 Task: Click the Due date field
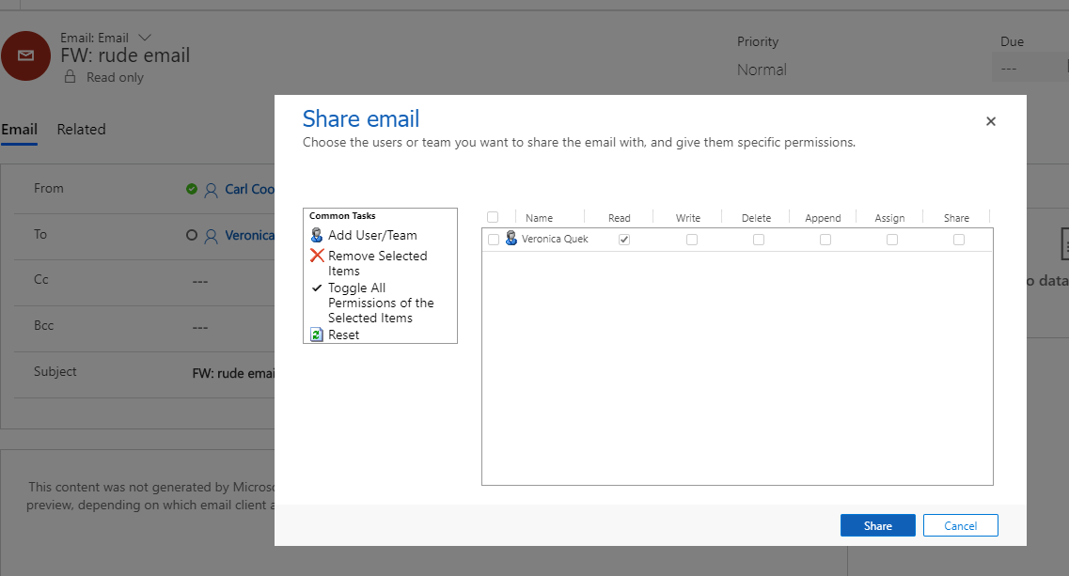click(1030, 69)
